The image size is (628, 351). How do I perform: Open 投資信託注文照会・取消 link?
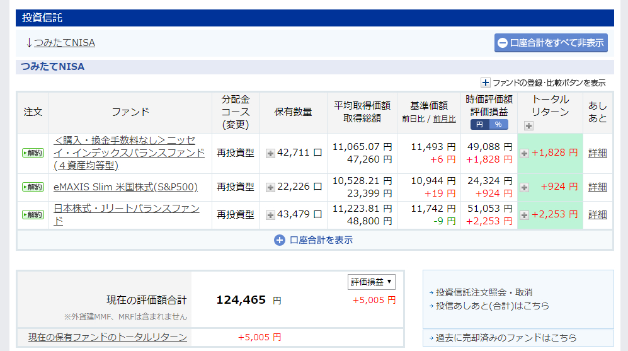[x=484, y=292]
